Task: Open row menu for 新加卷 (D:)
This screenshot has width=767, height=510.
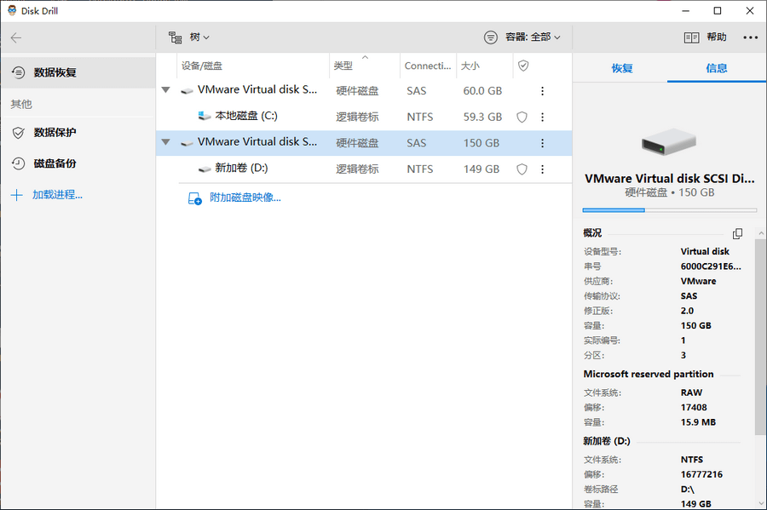Action: pyautogui.click(x=542, y=169)
